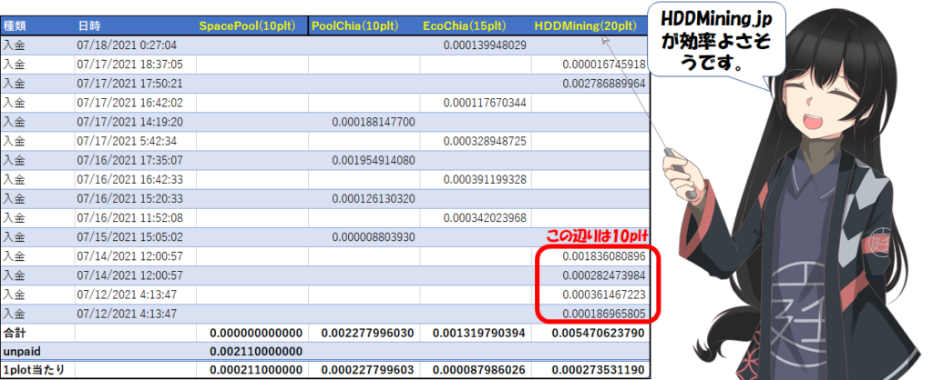The width and height of the screenshot is (933, 380).
Task: Select per-plot SpacePool value 0.000211000000
Action: click(256, 371)
